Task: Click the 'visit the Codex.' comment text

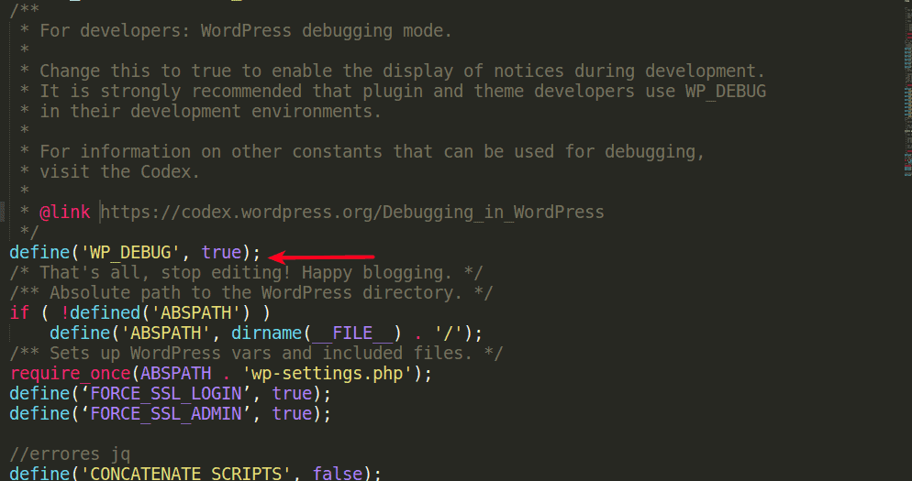Action: click(x=119, y=172)
